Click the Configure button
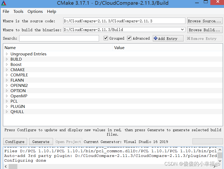 coord(15,142)
